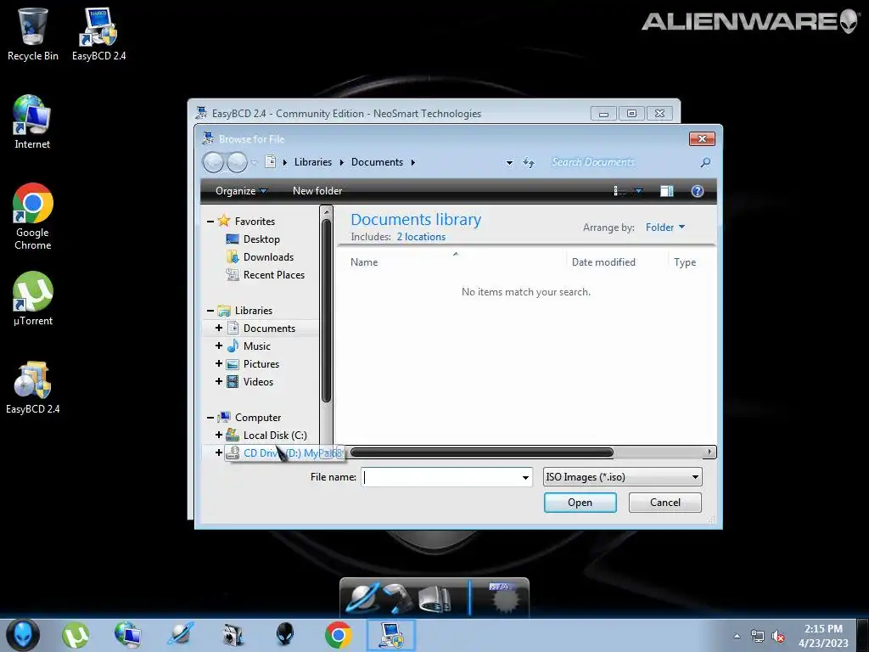Open Chrome from the taskbar
This screenshot has width=869, height=652.
338,635
